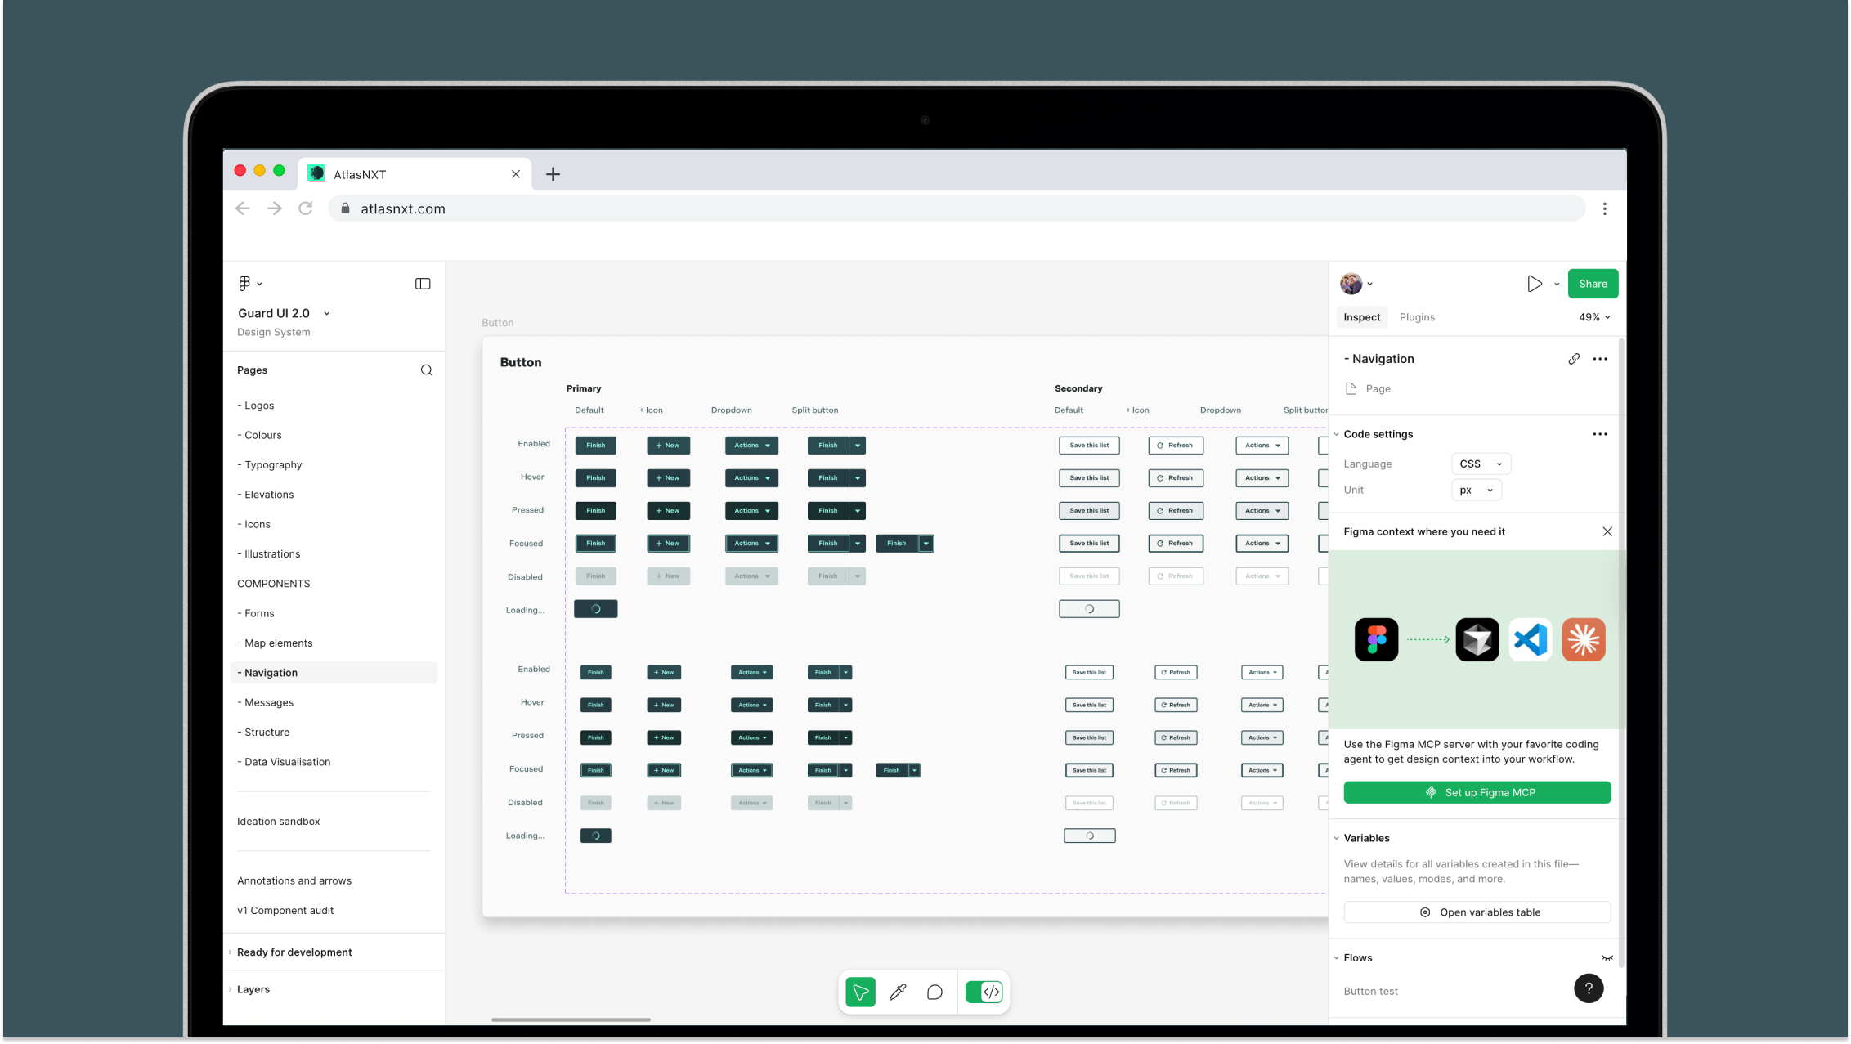Open the Comment tool
Image resolution: width=1851 pixels, height=1044 pixels.
tap(934, 992)
